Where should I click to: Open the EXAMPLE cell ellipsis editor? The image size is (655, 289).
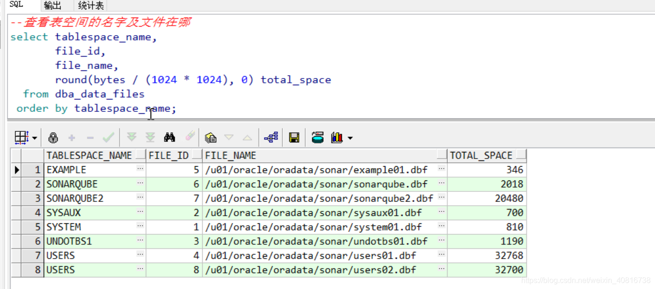tap(140, 169)
